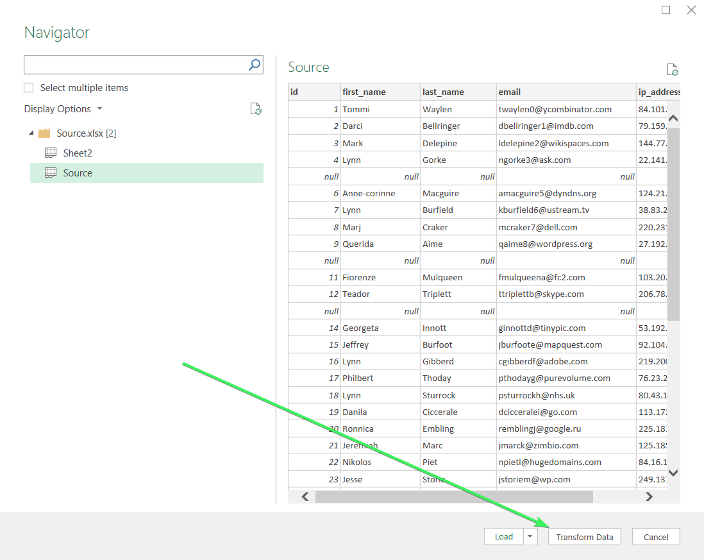Click the worksheet icon beside Sheet2

pos(49,153)
